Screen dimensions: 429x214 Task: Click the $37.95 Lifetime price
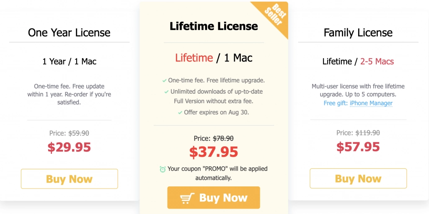click(x=214, y=152)
